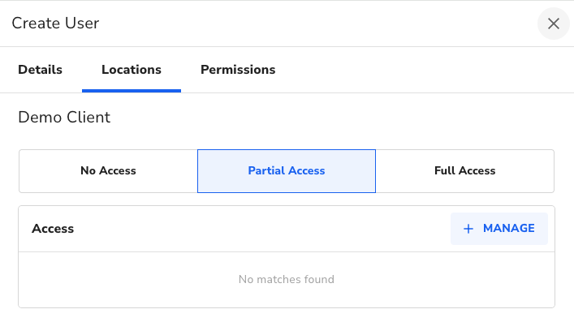Click blank header space between Access and Manage

click(x=260, y=229)
